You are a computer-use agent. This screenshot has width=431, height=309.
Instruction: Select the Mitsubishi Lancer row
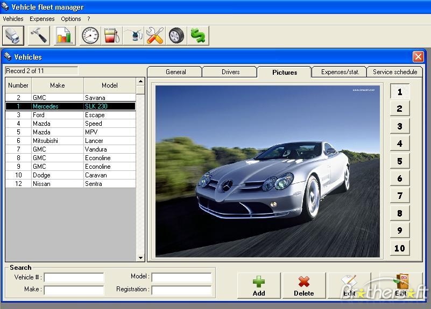click(70, 141)
